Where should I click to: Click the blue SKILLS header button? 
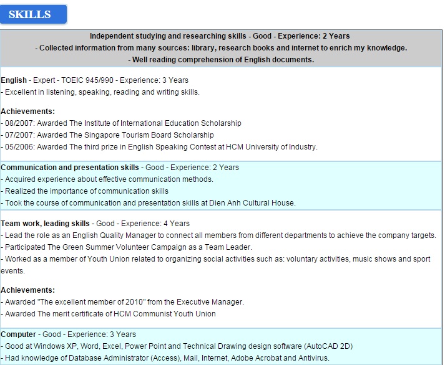pyautogui.click(x=34, y=14)
